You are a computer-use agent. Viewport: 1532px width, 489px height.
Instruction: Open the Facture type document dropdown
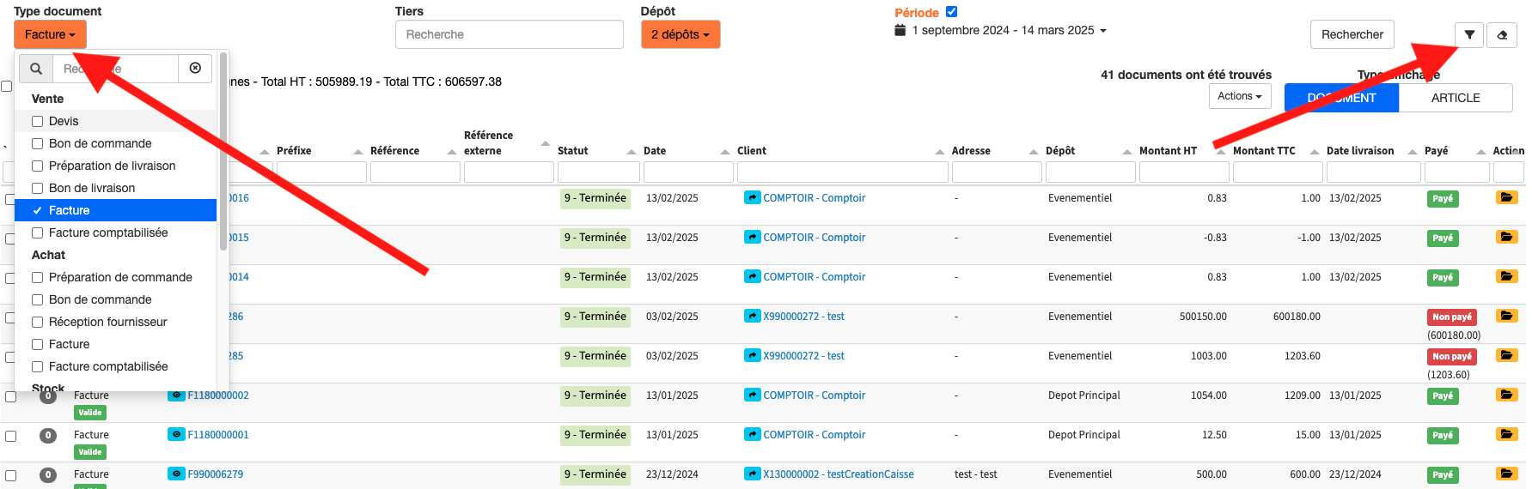pos(50,35)
